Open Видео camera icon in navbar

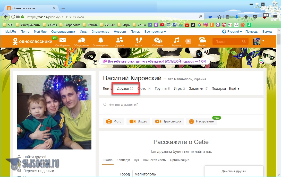tap(202, 41)
